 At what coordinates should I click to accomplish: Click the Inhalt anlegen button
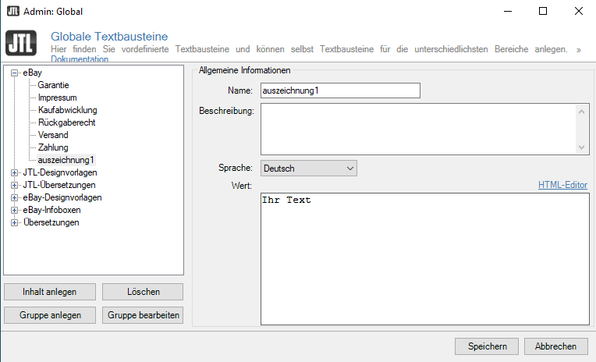pos(50,292)
